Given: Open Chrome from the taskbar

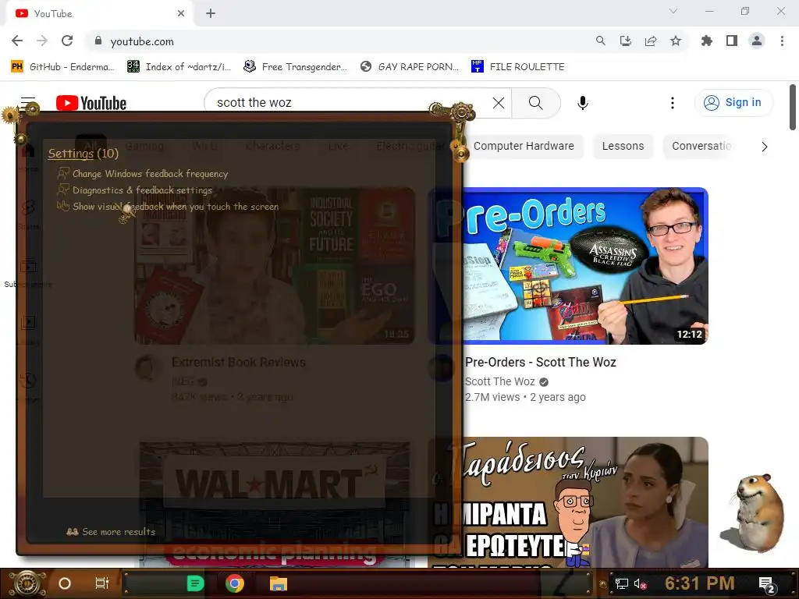Looking at the screenshot, I should click(x=235, y=583).
